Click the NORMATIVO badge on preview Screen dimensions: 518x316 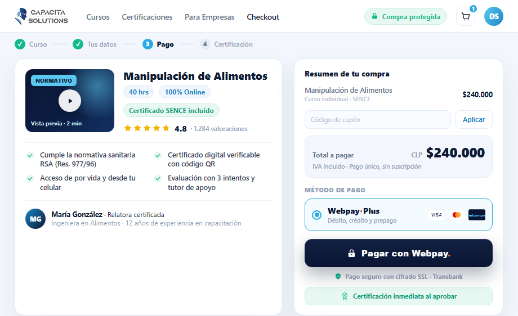click(x=53, y=80)
